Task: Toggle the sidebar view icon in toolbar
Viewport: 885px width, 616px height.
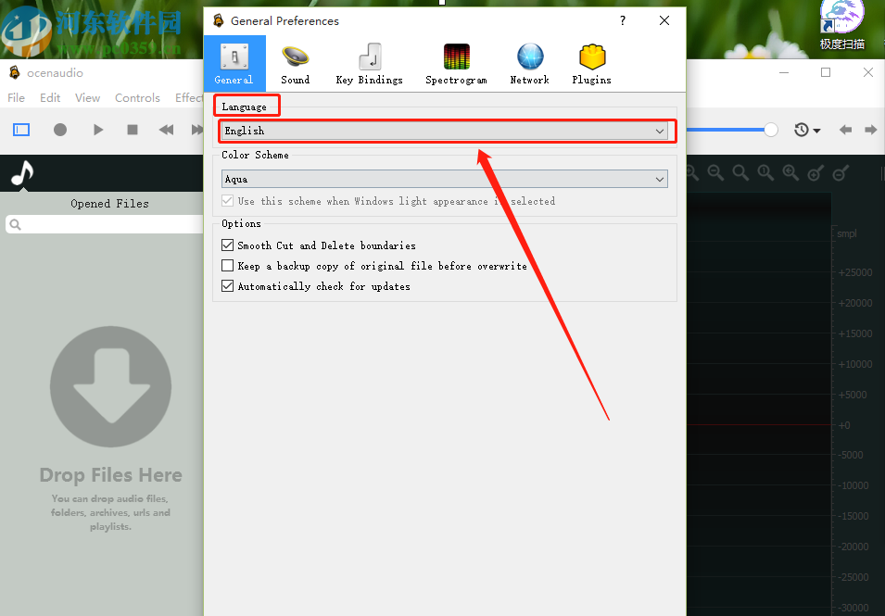Action: 21,130
